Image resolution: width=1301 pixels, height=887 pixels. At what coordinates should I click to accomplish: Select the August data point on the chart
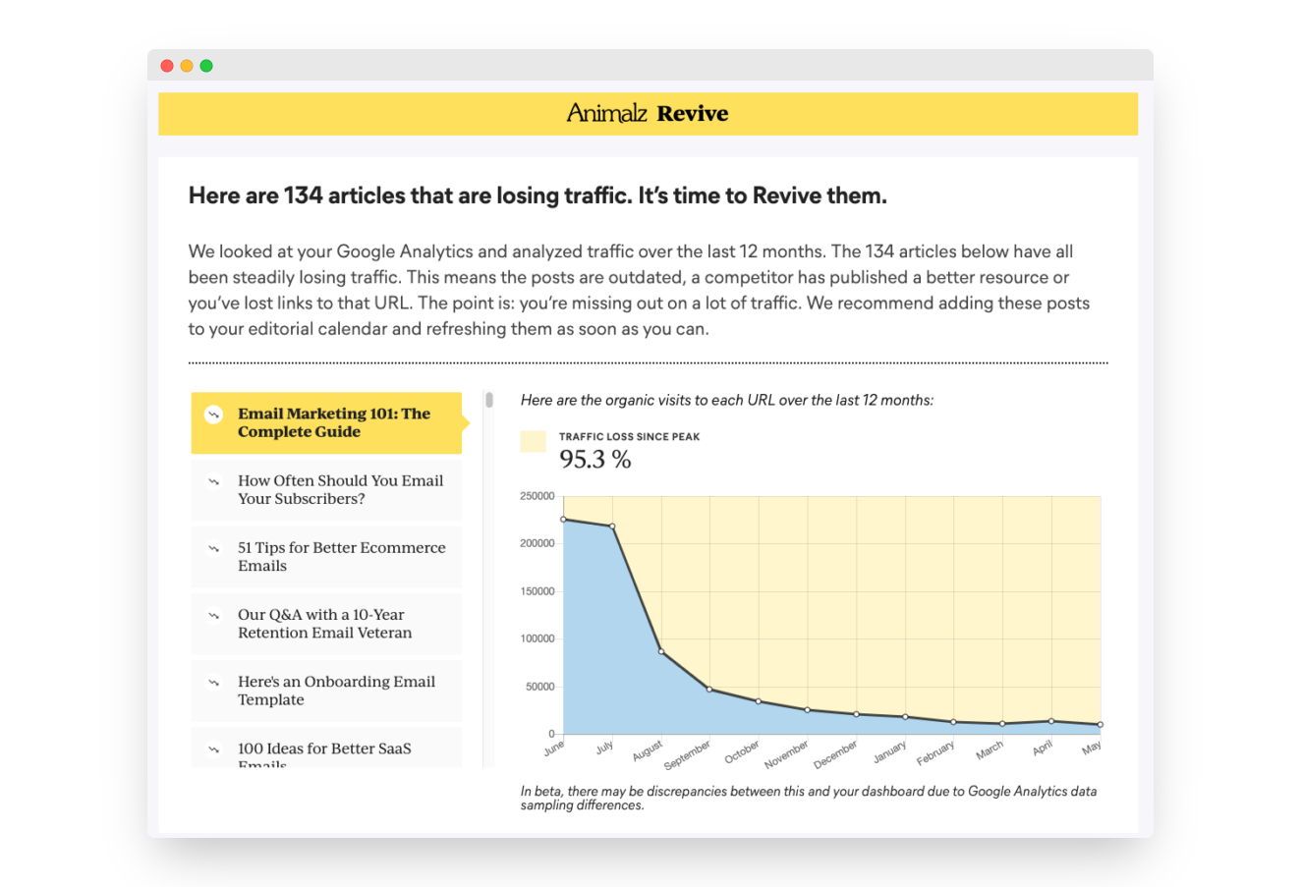tap(661, 651)
